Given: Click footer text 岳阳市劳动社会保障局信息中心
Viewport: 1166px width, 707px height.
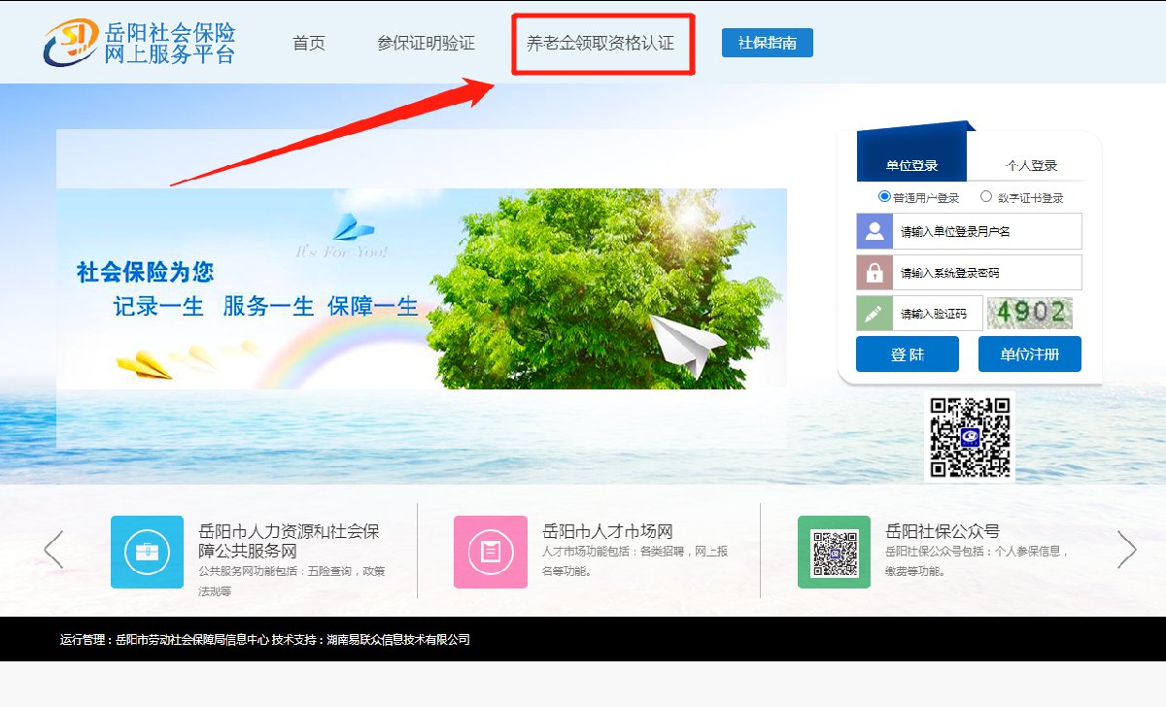Looking at the screenshot, I should [x=191, y=640].
